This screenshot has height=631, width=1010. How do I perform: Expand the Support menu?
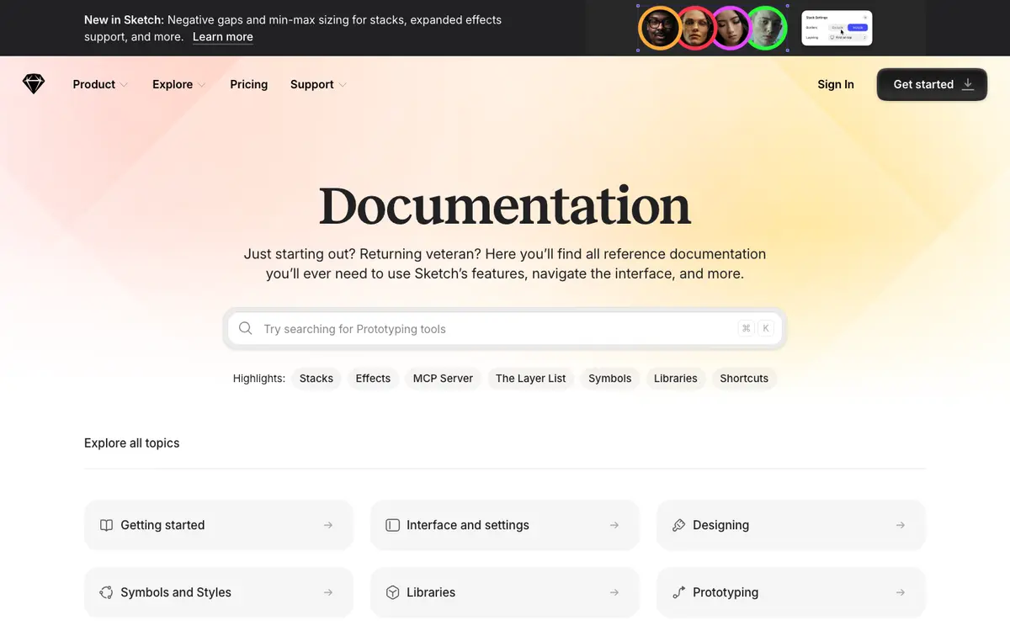[x=318, y=84]
